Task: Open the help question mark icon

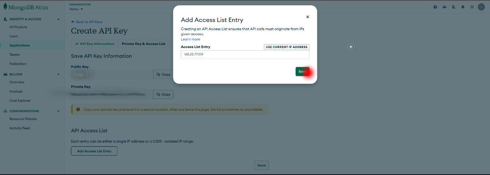Action: tap(435, 7)
